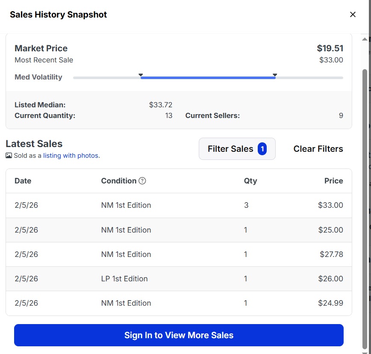Click the filter count badge showing 1

coord(262,149)
